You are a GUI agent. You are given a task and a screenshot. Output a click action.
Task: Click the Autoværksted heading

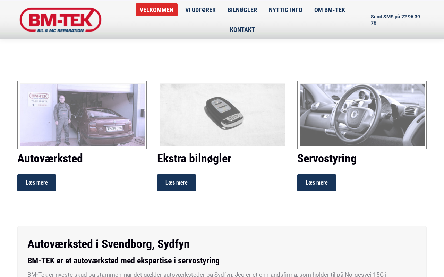click(50, 159)
